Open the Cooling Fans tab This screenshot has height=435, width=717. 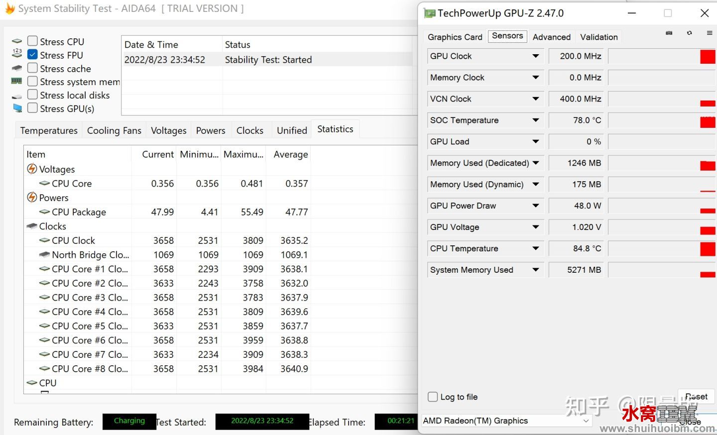[114, 130]
